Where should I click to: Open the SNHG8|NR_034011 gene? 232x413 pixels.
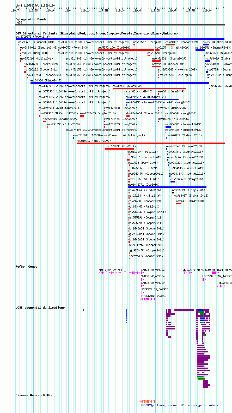click(x=153, y=270)
